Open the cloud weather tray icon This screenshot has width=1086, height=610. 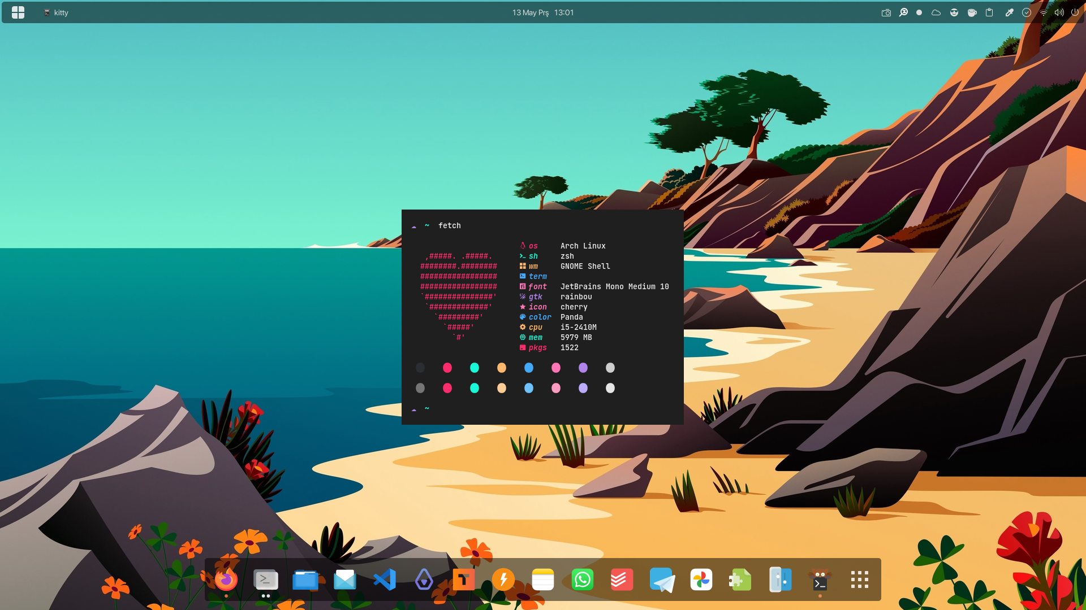936,12
